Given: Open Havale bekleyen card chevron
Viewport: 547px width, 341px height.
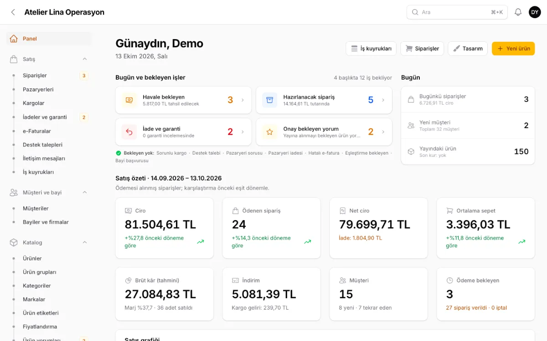Looking at the screenshot, I should click(x=243, y=100).
